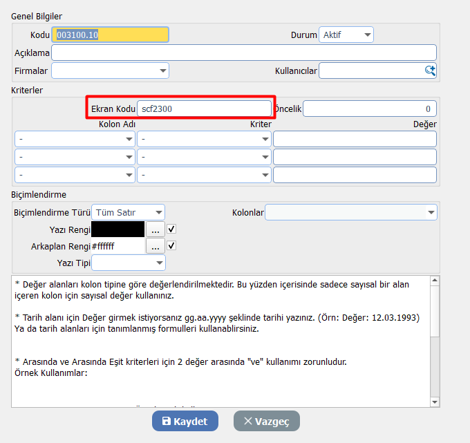Screen dimensions: 470x443
Task: Toggle the Arkaplan Rengi checkbox
Action: pyautogui.click(x=172, y=245)
